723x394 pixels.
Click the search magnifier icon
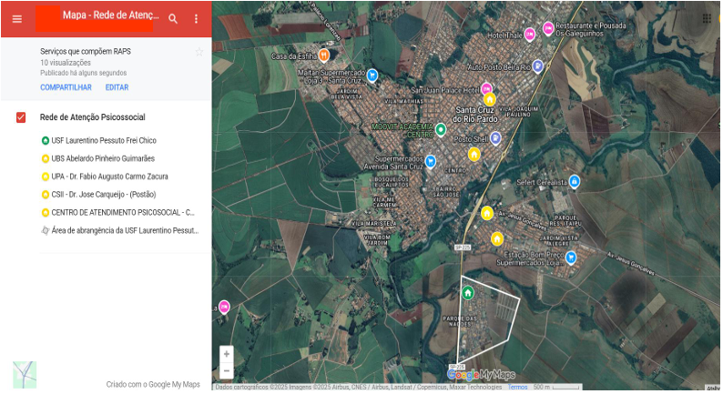coord(173,19)
